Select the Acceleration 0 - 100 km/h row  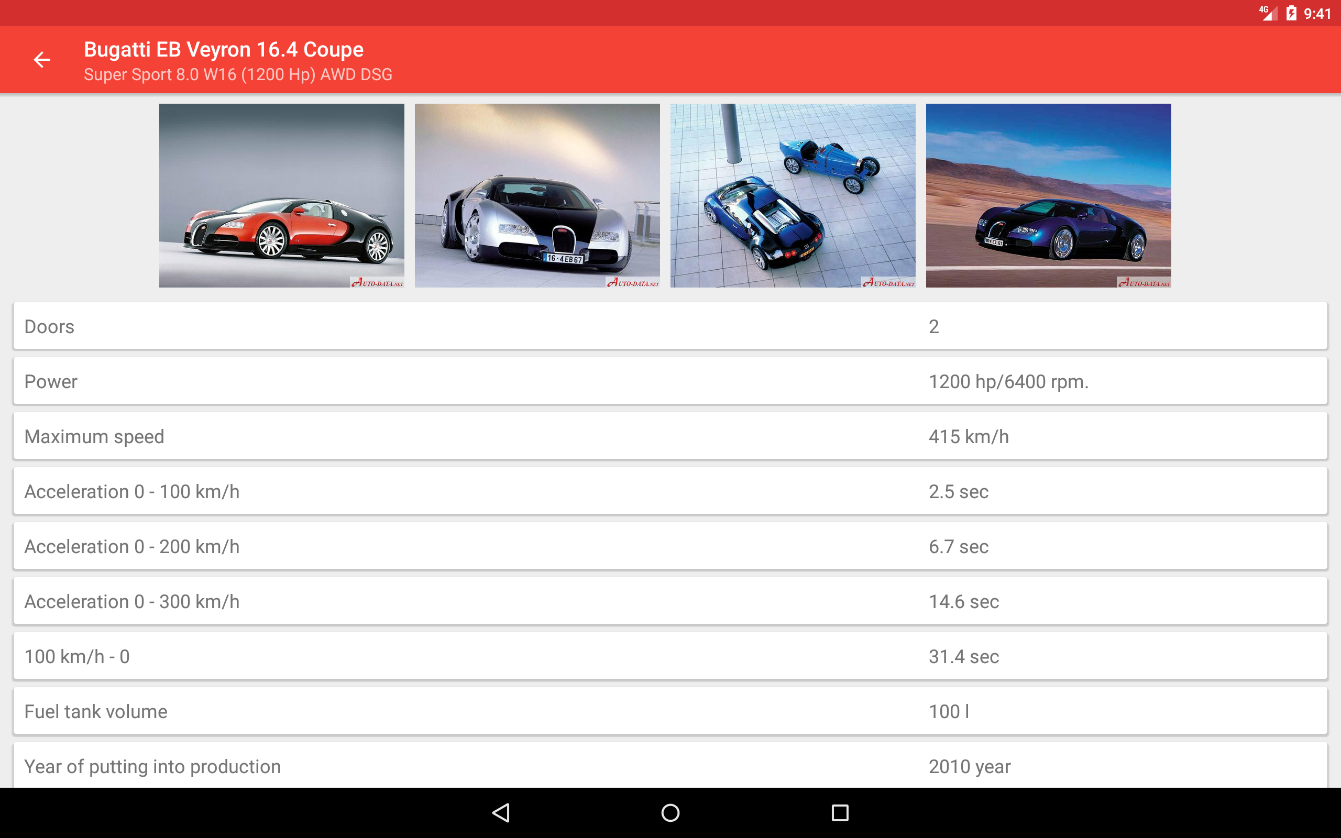point(670,491)
